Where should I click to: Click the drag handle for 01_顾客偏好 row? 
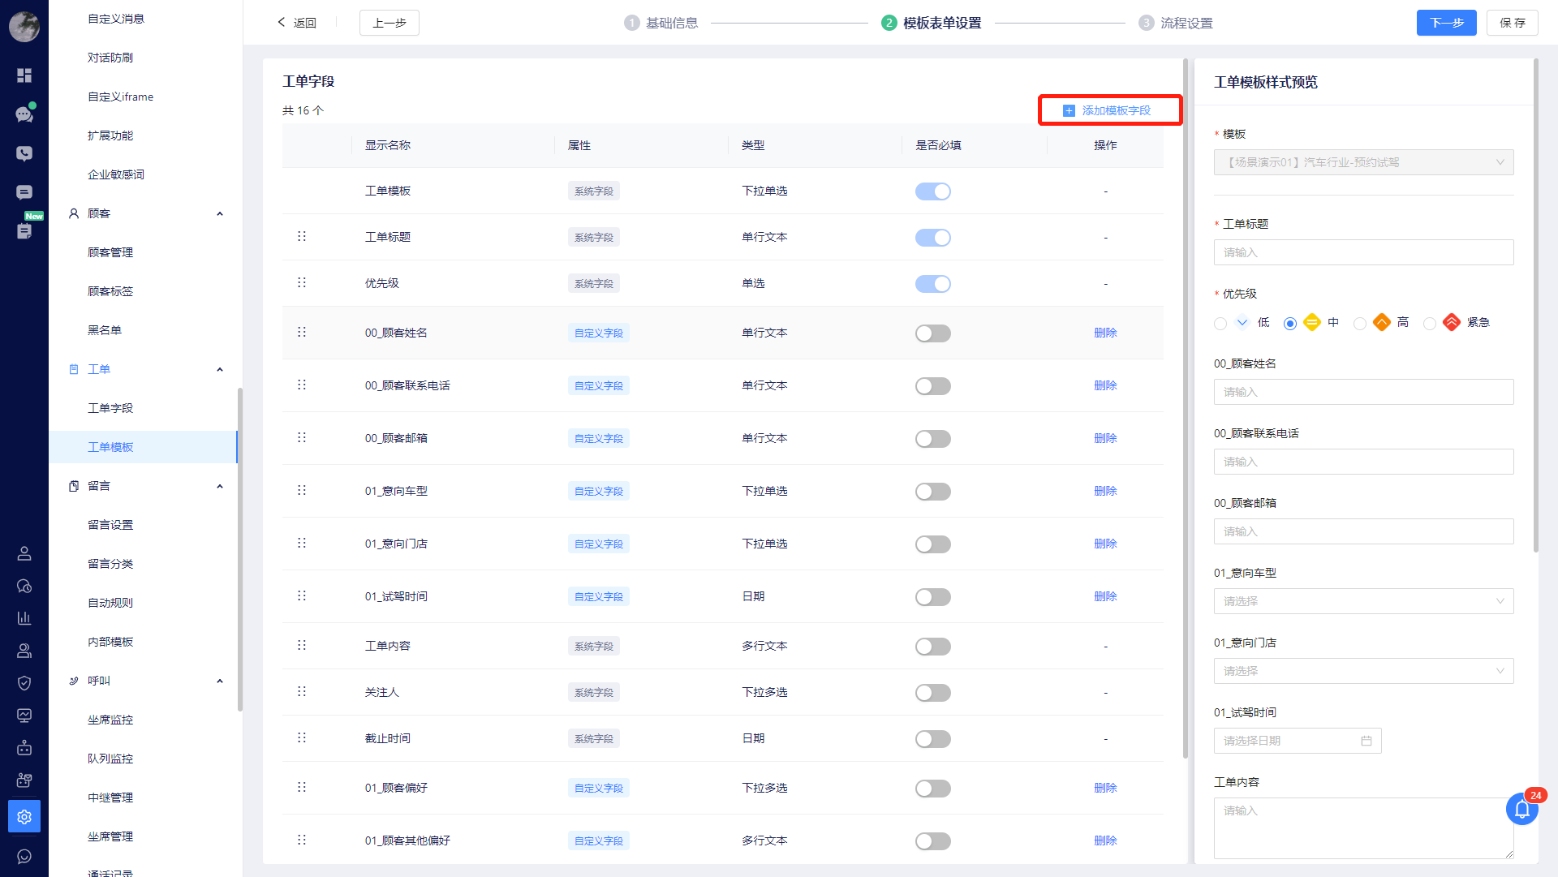(x=302, y=788)
